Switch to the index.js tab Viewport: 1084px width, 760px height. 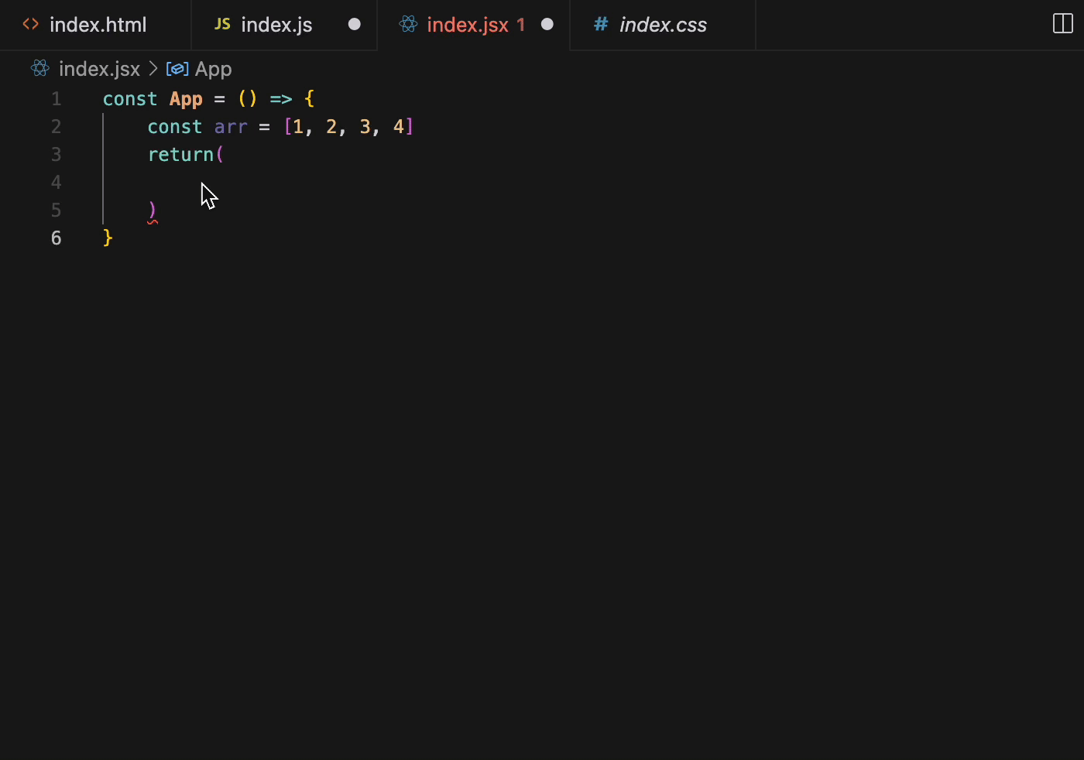coord(284,25)
